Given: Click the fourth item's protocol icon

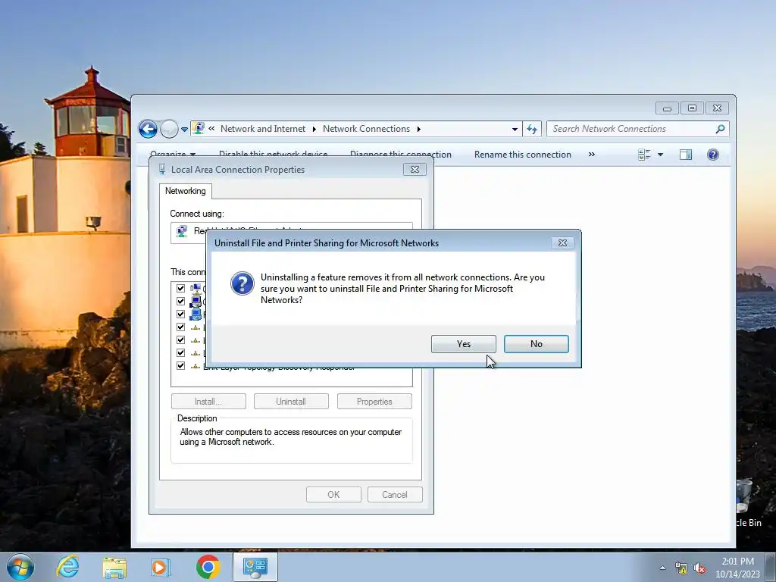Looking at the screenshot, I should coord(196,327).
